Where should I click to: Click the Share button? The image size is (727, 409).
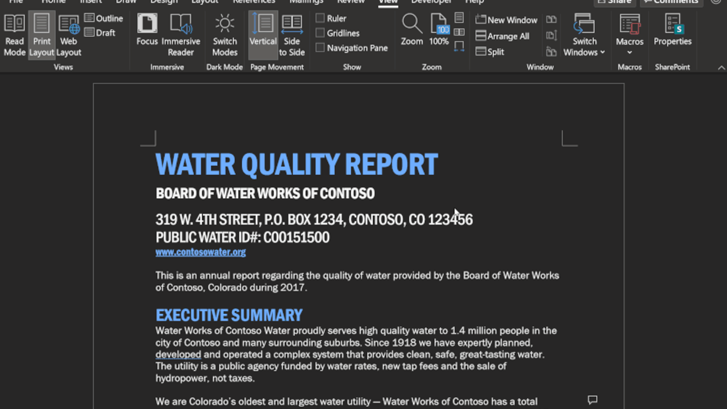[x=615, y=2]
